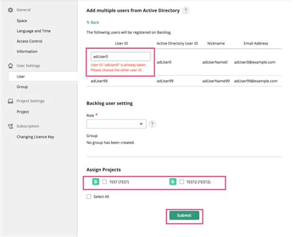Click the Project Settings section heading
Viewport: 295px width, 237px height.
coord(30,101)
